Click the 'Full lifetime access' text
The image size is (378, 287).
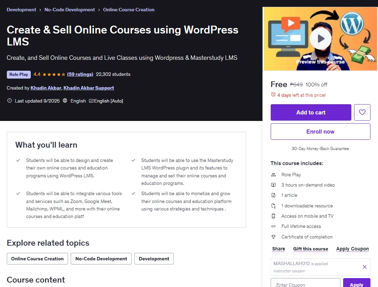(301, 226)
